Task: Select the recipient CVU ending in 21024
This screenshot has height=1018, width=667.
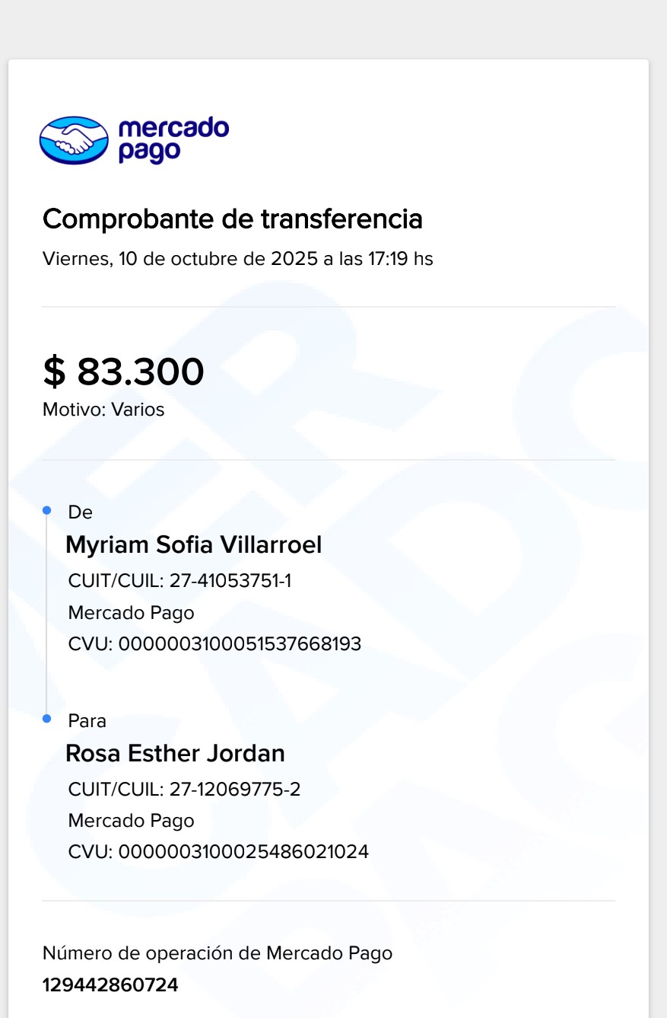Action: [x=218, y=852]
